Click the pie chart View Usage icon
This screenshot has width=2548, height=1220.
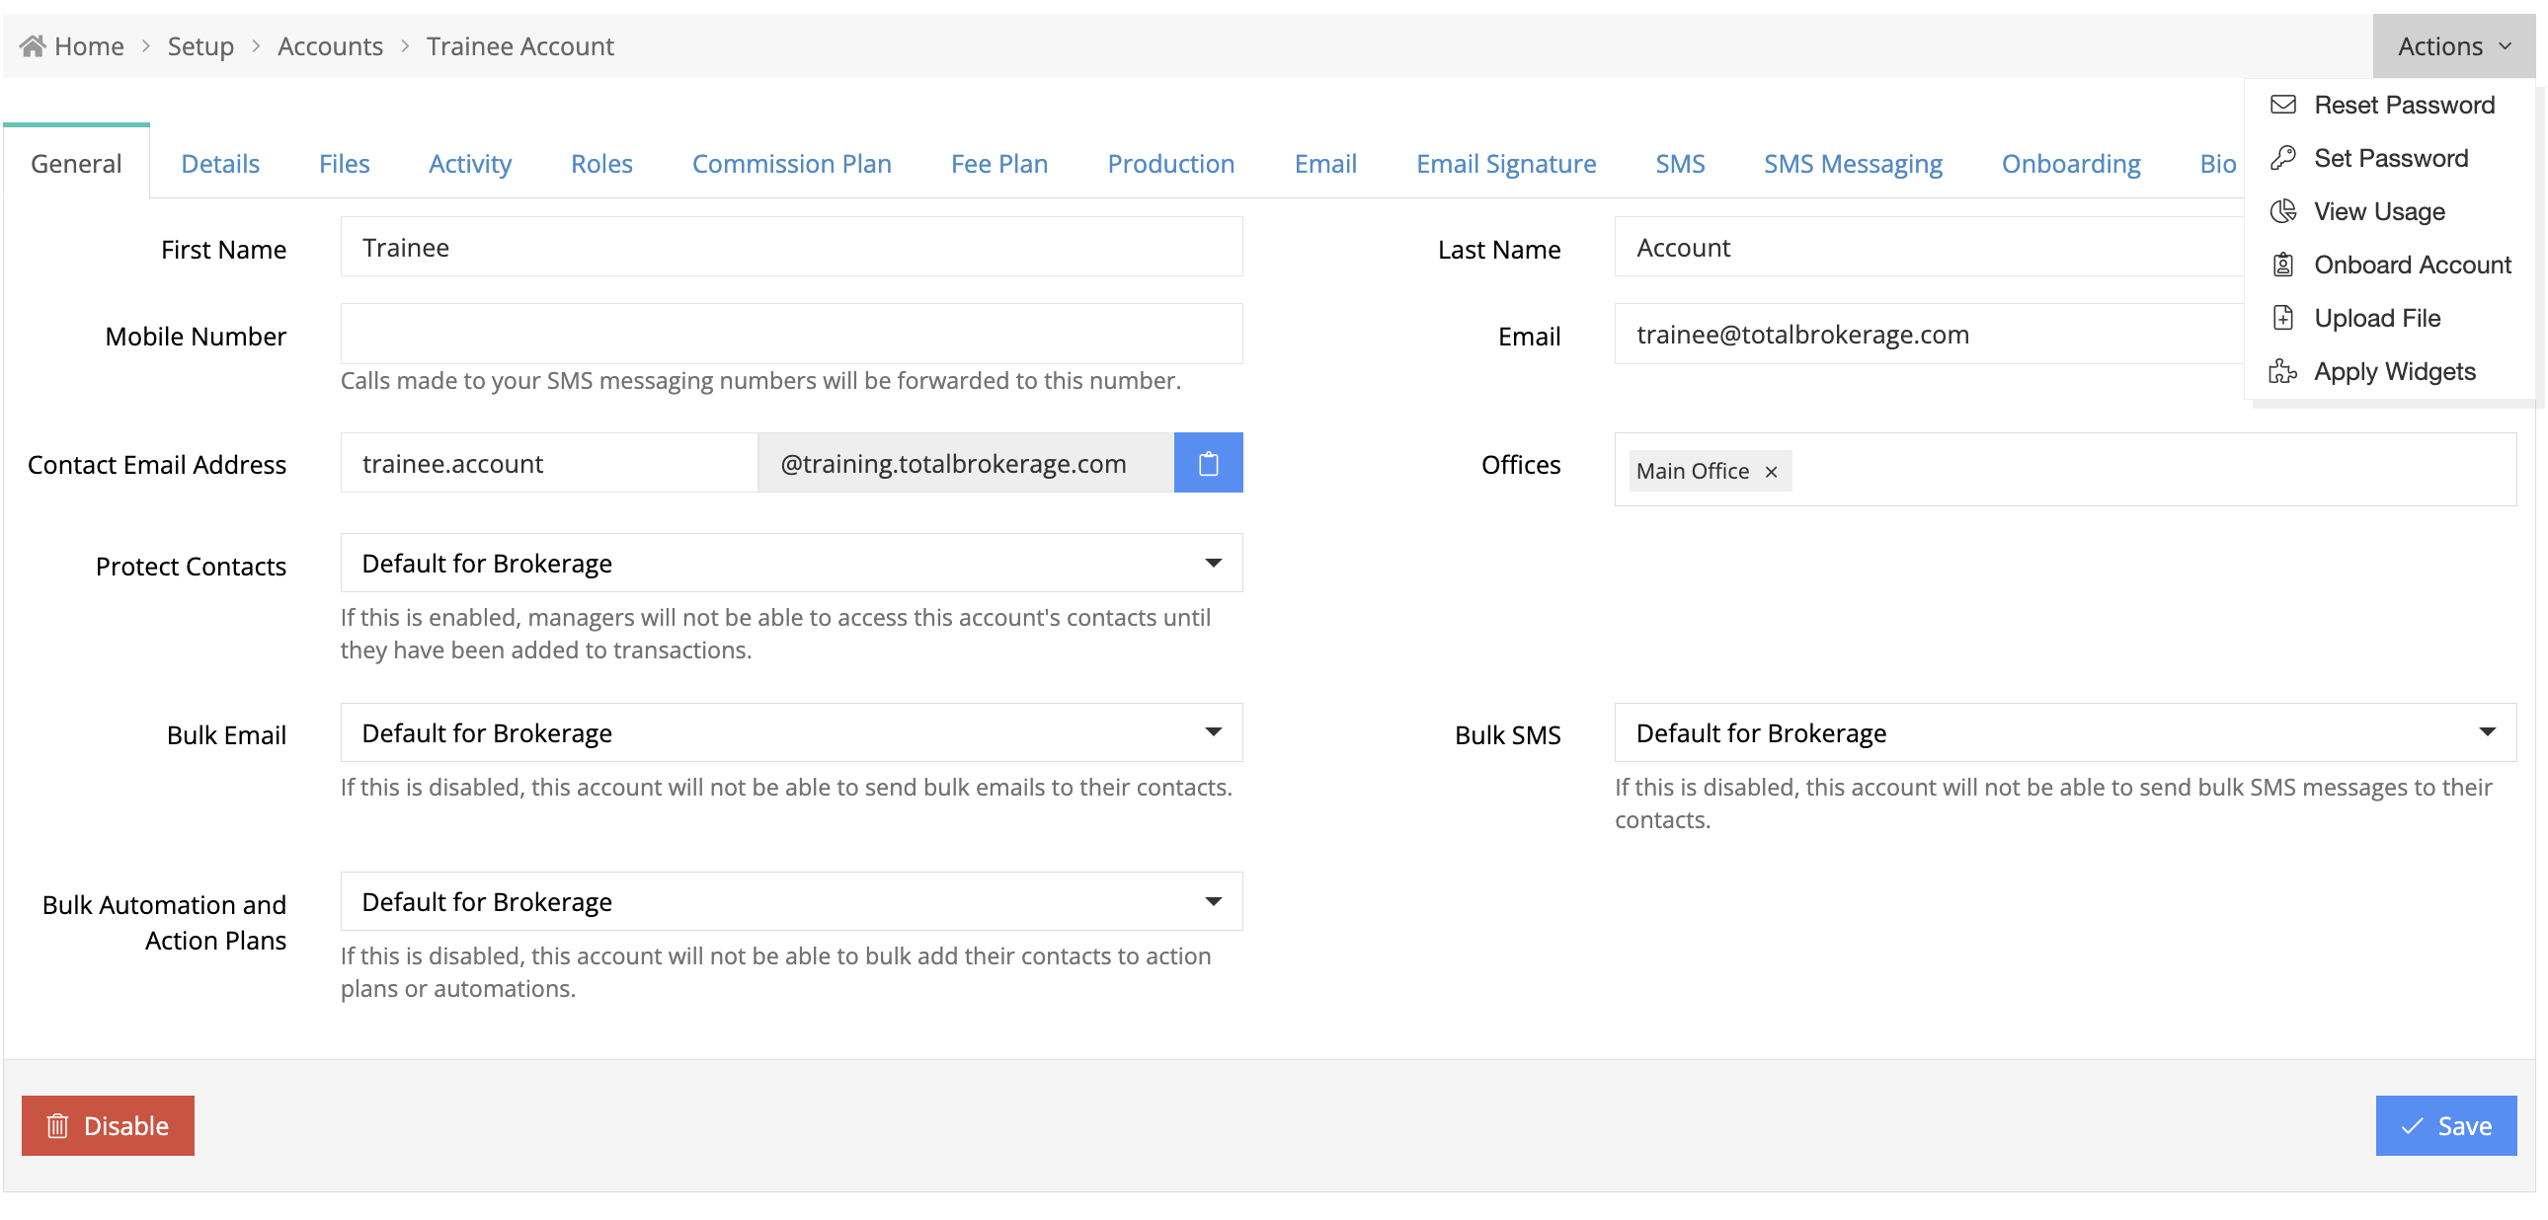(x=2283, y=211)
